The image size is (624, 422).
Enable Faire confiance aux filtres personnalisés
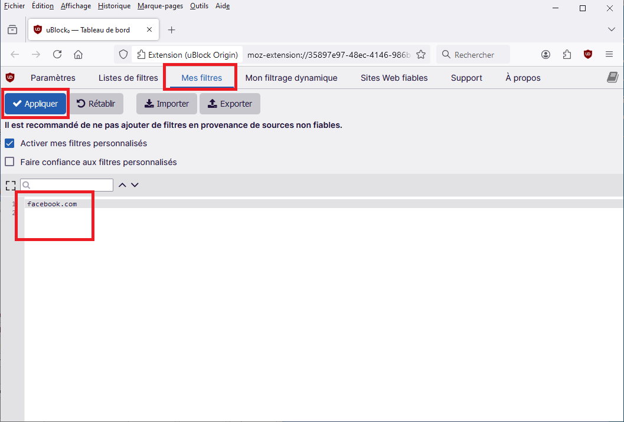(9, 162)
